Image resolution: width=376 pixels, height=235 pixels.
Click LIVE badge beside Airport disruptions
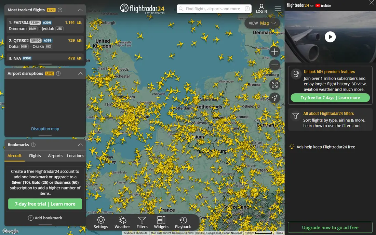point(50,73)
